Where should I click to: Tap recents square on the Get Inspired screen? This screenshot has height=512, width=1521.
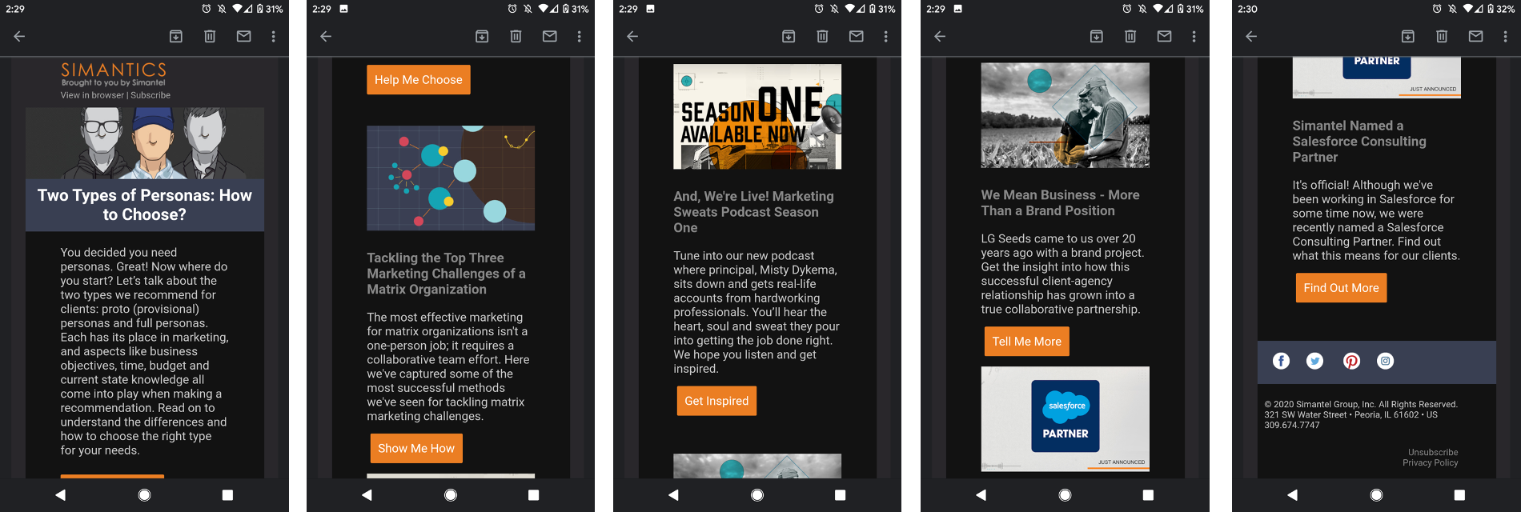coord(840,495)
